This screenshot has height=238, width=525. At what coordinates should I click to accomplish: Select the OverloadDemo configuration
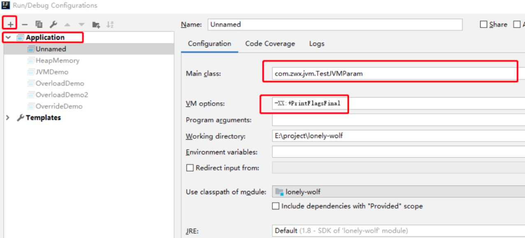pos(89,83)
